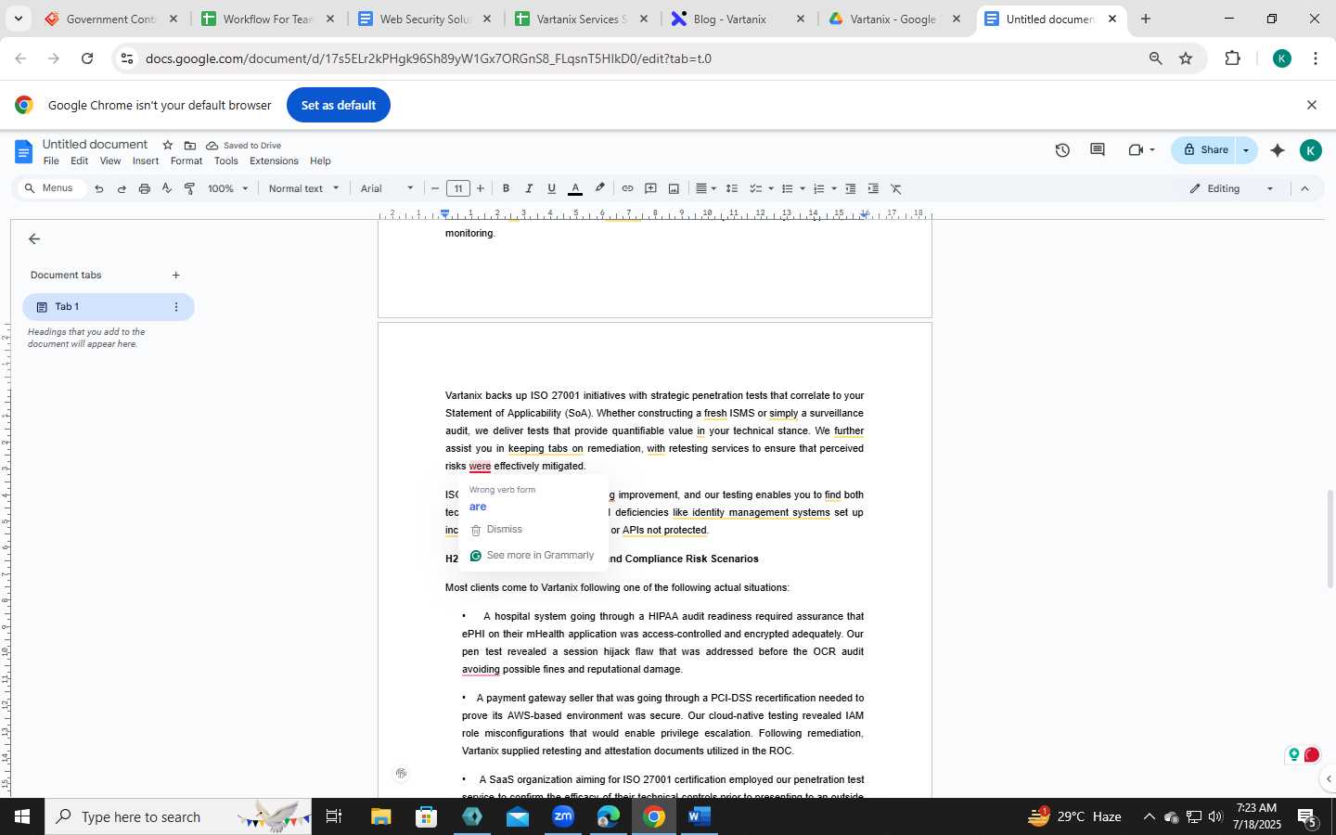The image size is (1336, 835).
Task: Open version history clock icon
Action: point(1062,150)
